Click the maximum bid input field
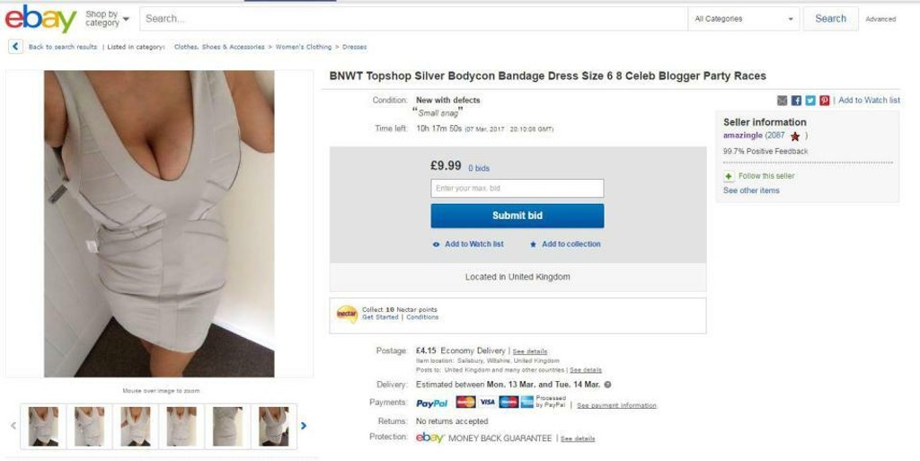920x461 pixels. pyautogui.click(x=517, y=189)
